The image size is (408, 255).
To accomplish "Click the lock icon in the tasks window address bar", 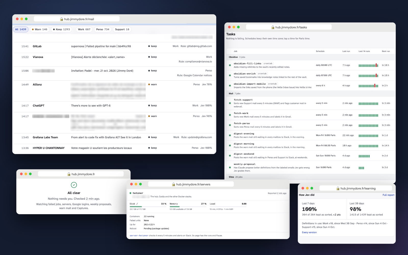I will click(x=273, y=27).
